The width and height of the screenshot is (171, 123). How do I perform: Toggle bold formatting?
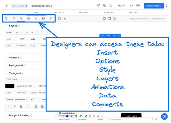(9, 106)
